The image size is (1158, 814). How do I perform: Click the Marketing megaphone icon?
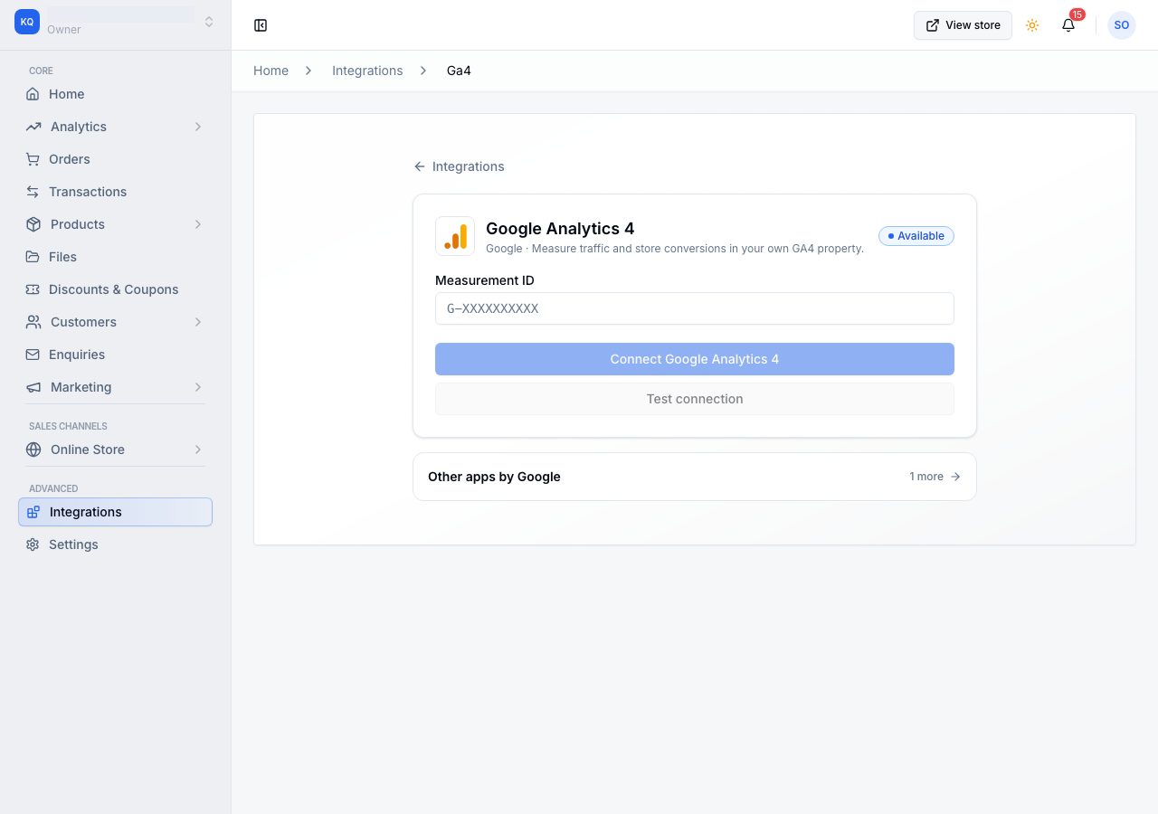[33, 387]
